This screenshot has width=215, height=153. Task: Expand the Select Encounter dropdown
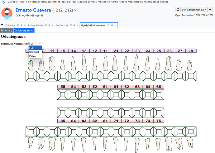coord(194,10)
